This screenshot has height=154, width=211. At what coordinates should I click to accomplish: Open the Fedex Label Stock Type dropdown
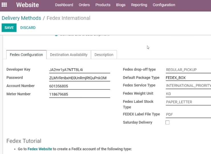tap(188, 102)
